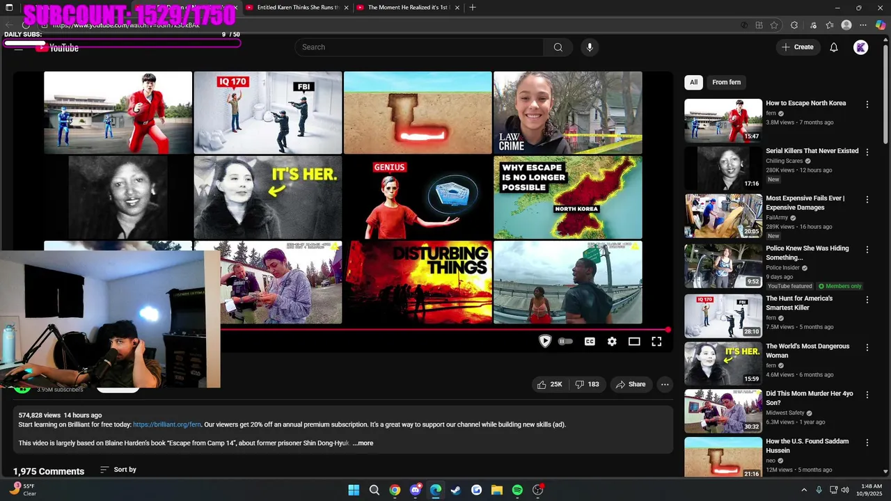Open Steam from the taskbar
This screenshot has height=501, width=891.
tap(456, 490)
